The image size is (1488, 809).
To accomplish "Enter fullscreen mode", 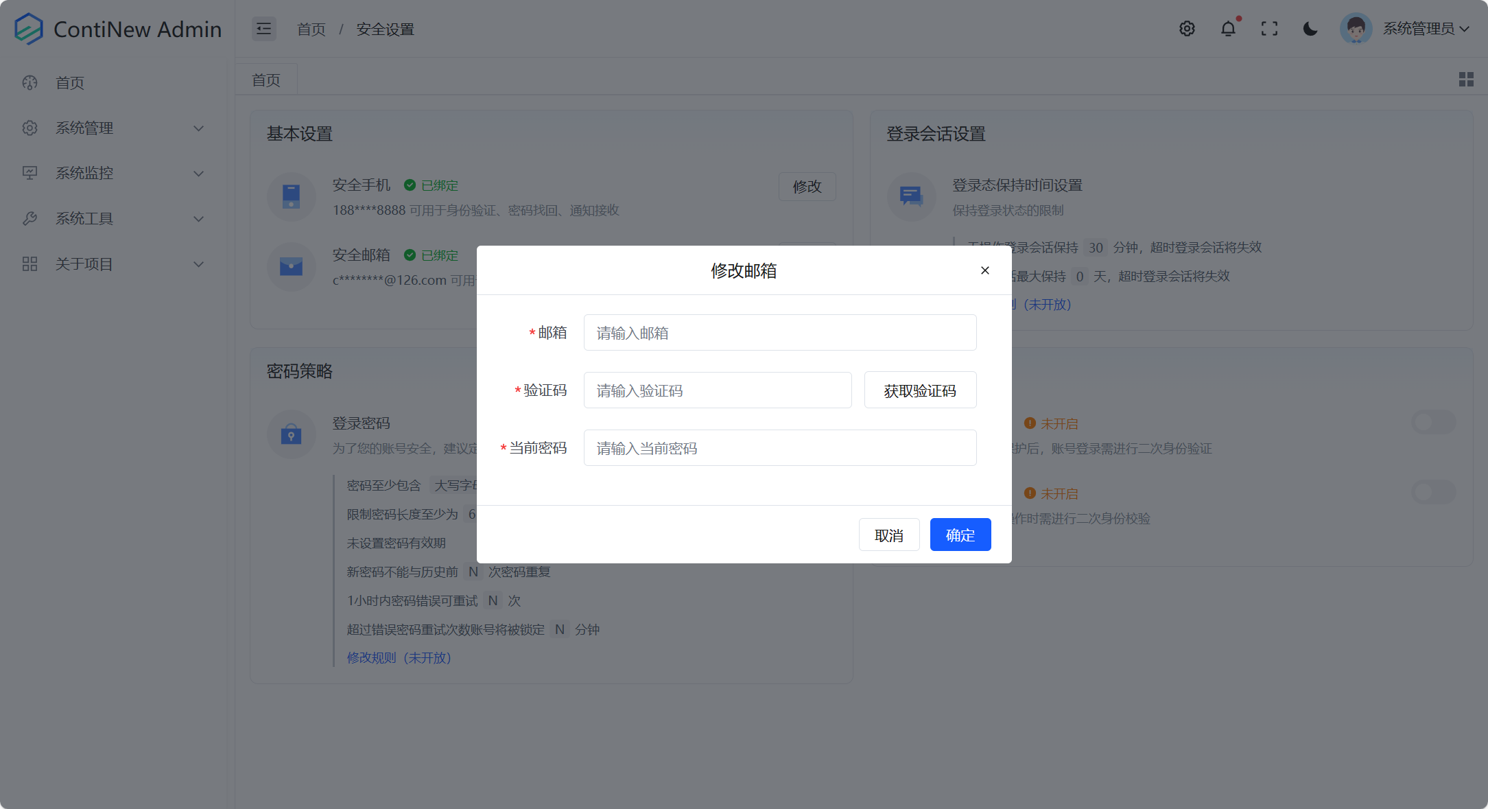I will (x=1269, y=28).
